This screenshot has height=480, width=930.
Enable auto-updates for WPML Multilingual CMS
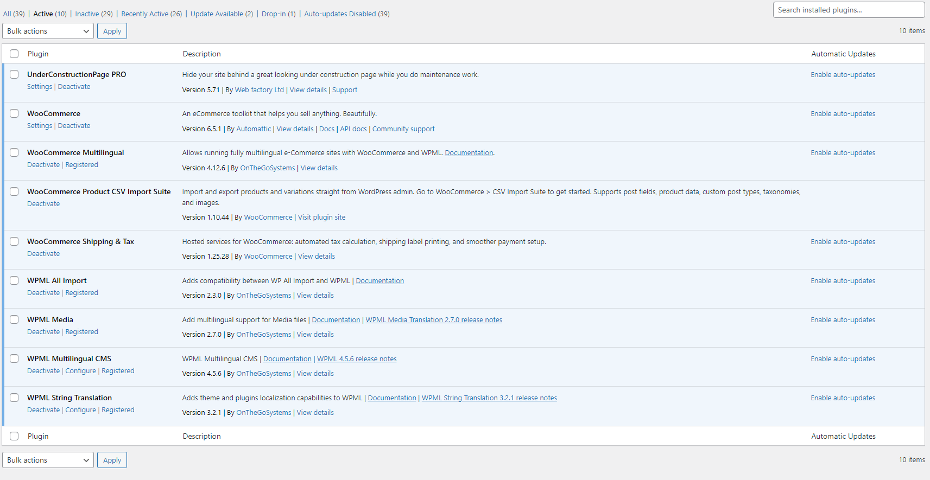843,359
